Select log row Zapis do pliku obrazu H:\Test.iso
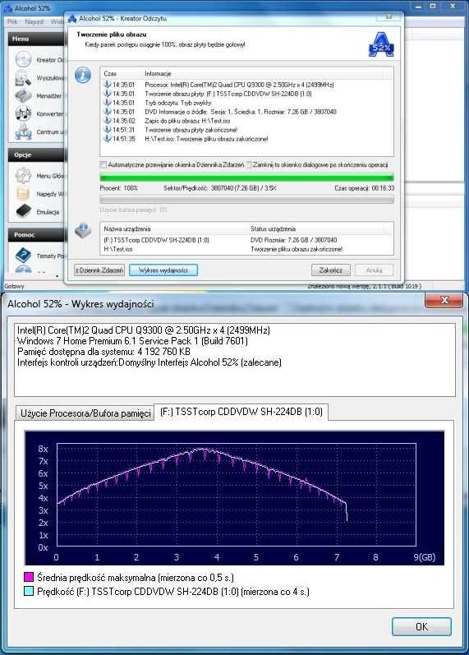This screenshot has height=655, width=469. [x=246, y=121]
